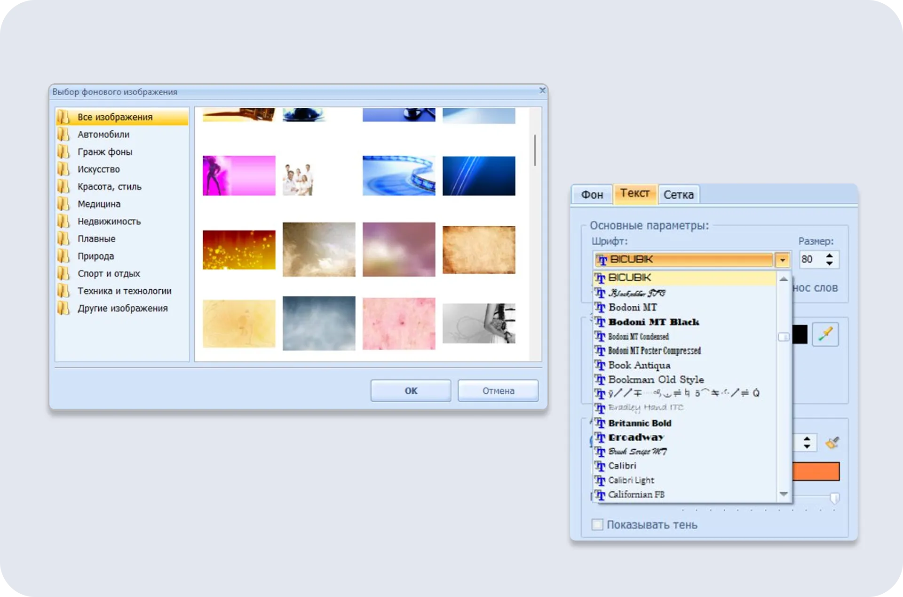Choose the purple haze background thumbnail
Screen dimensions: 903x597
pos(399,249)
